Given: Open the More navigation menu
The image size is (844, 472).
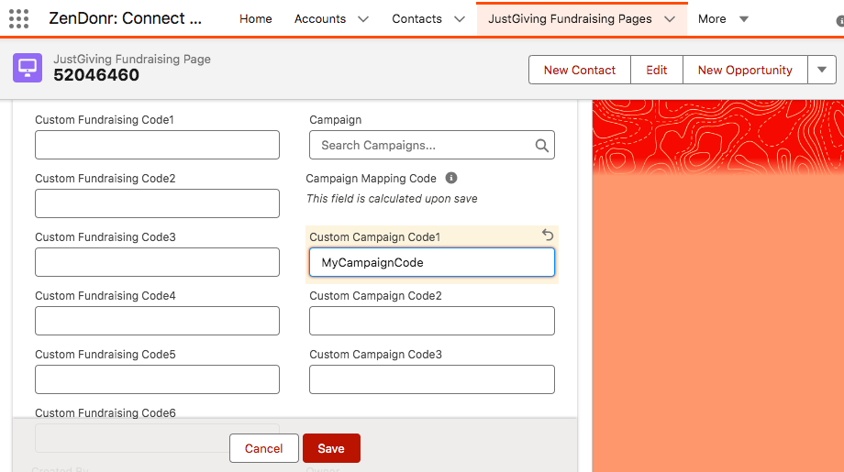Looking at the screenshot, I should pos(723,19).
